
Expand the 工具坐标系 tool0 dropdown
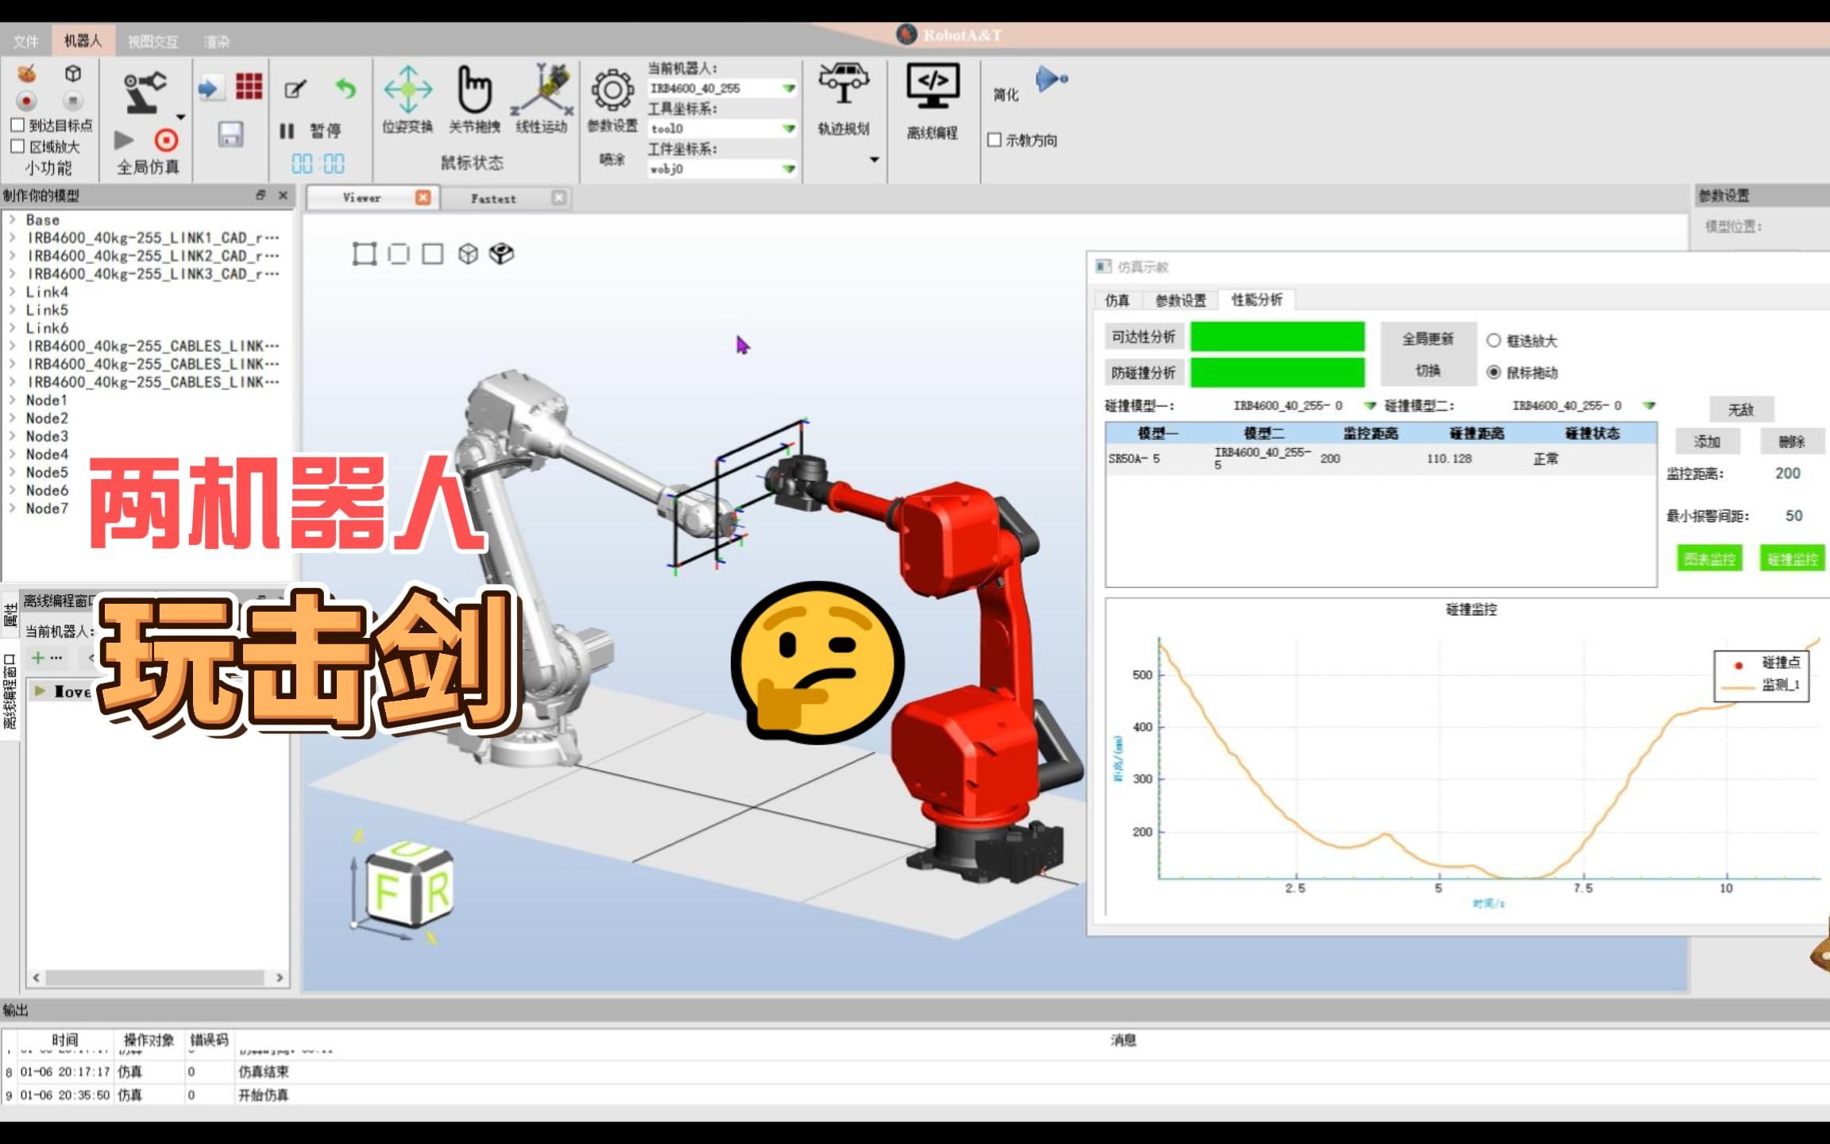click(789, 129)
